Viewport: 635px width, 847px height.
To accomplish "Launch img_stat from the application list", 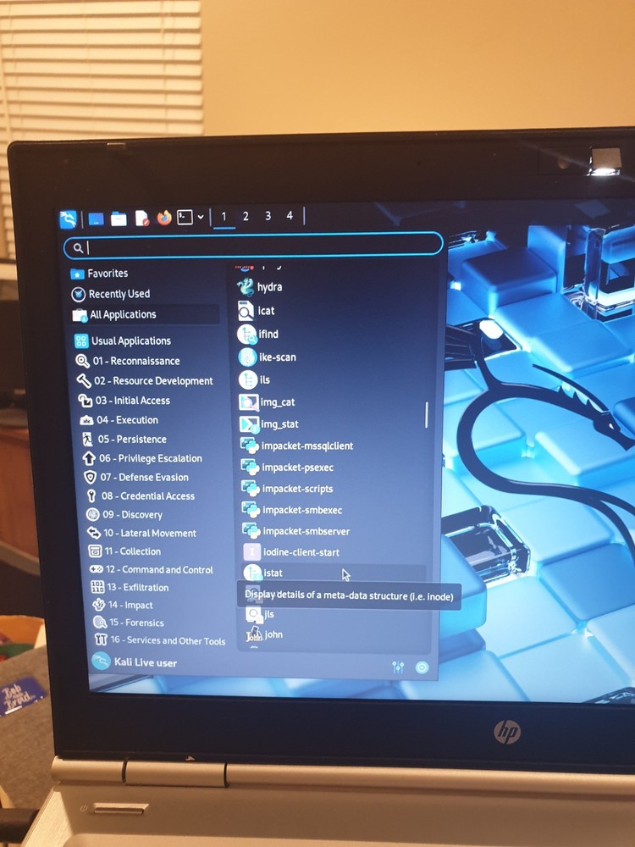I will 332,424.
